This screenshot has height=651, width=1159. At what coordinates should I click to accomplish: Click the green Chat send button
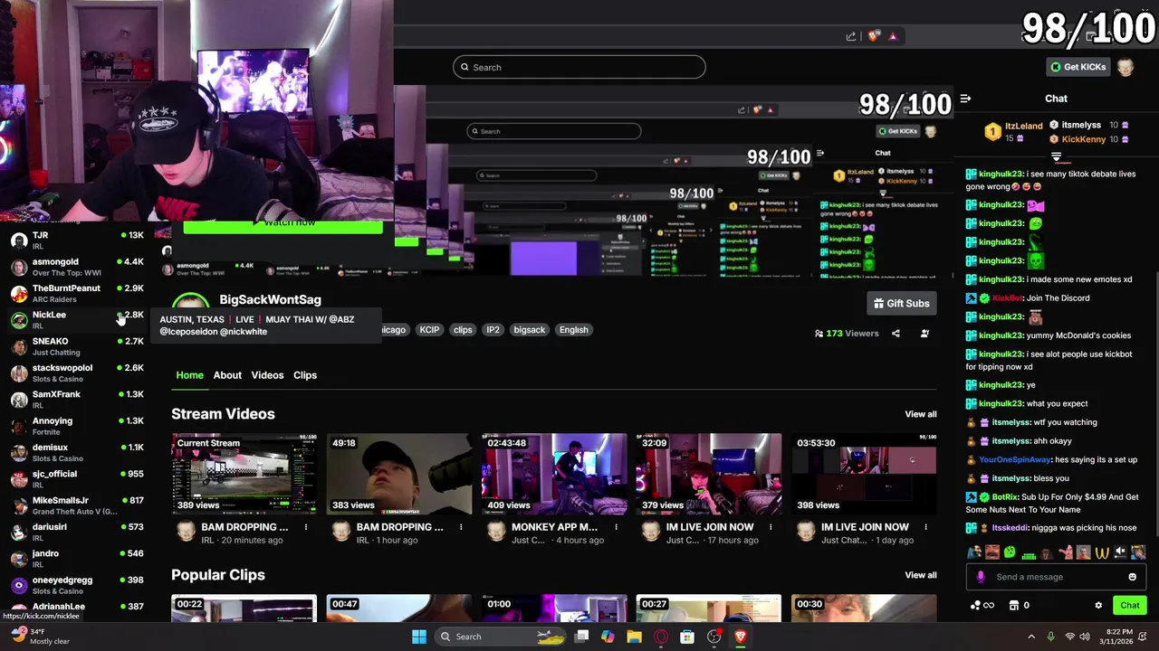pyautogui.click(x=1130, y=606)
